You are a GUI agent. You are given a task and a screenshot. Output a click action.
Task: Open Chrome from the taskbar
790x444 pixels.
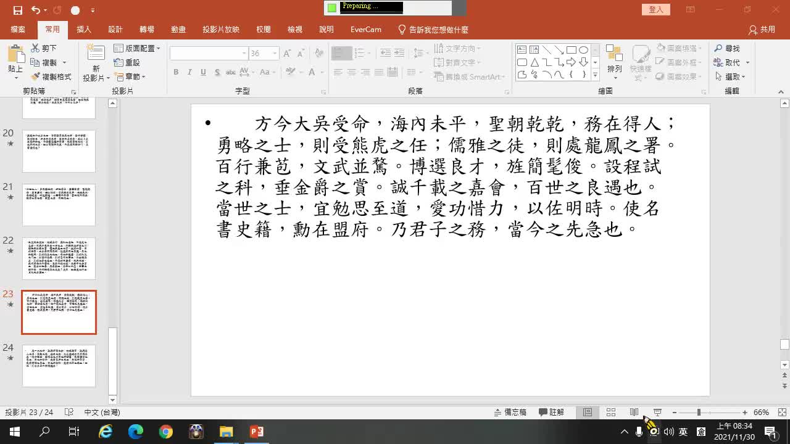click(x=165, y=432)
